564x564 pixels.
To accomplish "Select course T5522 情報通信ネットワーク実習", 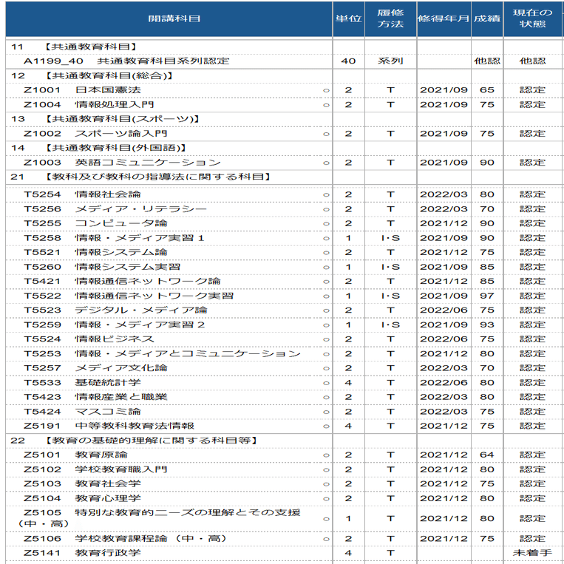I will (x=129, y=296).
